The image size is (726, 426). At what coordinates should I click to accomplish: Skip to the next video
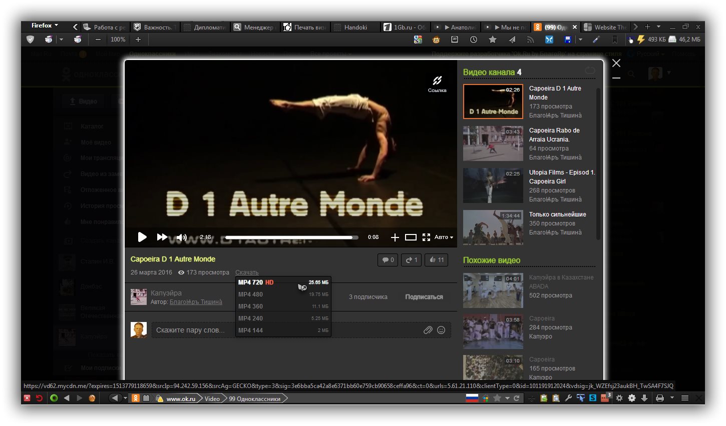coord(162,237)
